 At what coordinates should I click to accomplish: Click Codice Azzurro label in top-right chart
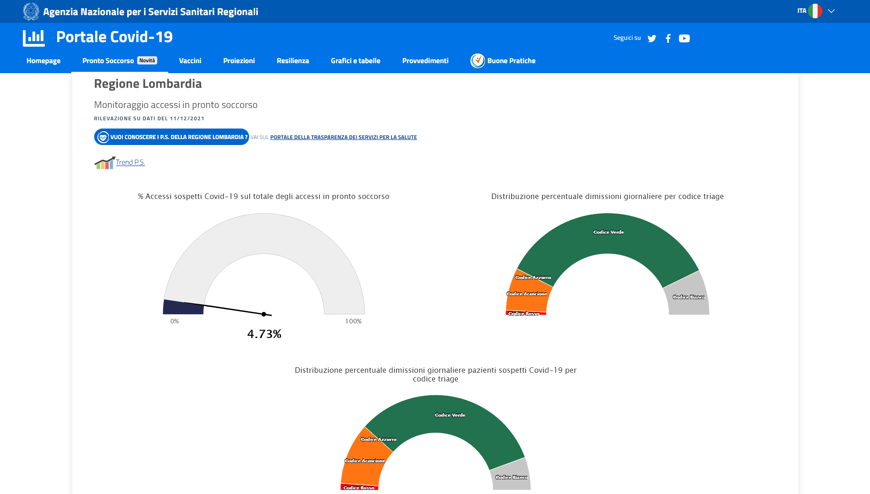(533, 278)
